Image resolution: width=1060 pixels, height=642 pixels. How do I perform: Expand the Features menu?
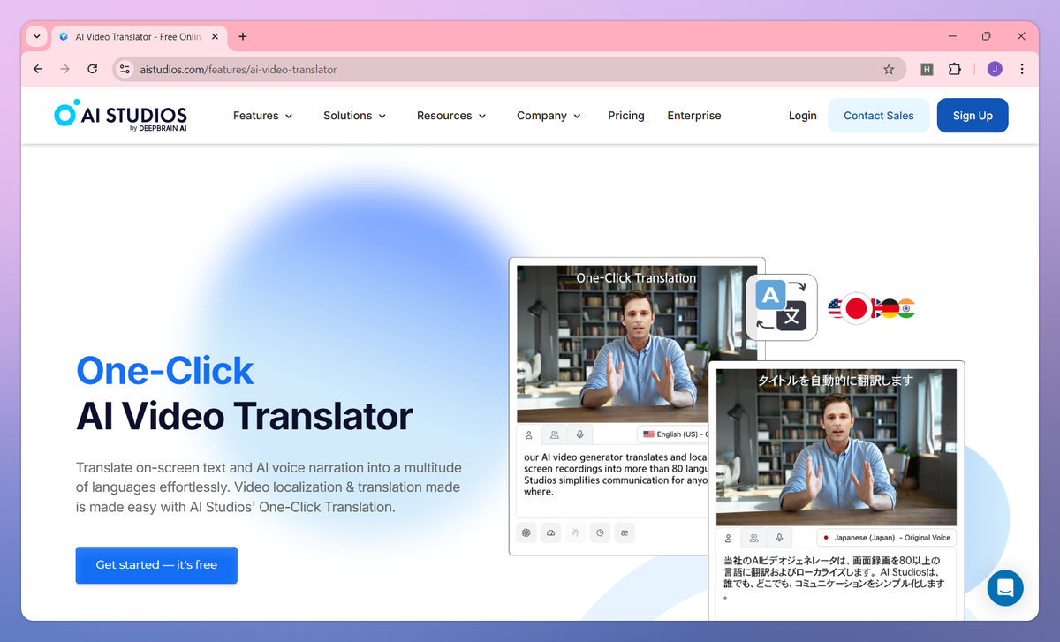click(263, 116)
